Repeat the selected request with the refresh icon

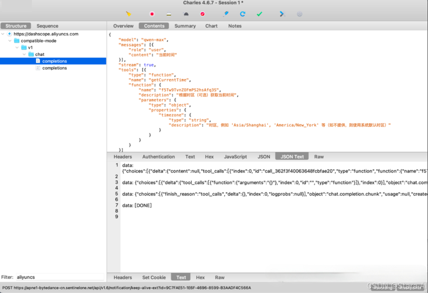click(x=242, y=14)
